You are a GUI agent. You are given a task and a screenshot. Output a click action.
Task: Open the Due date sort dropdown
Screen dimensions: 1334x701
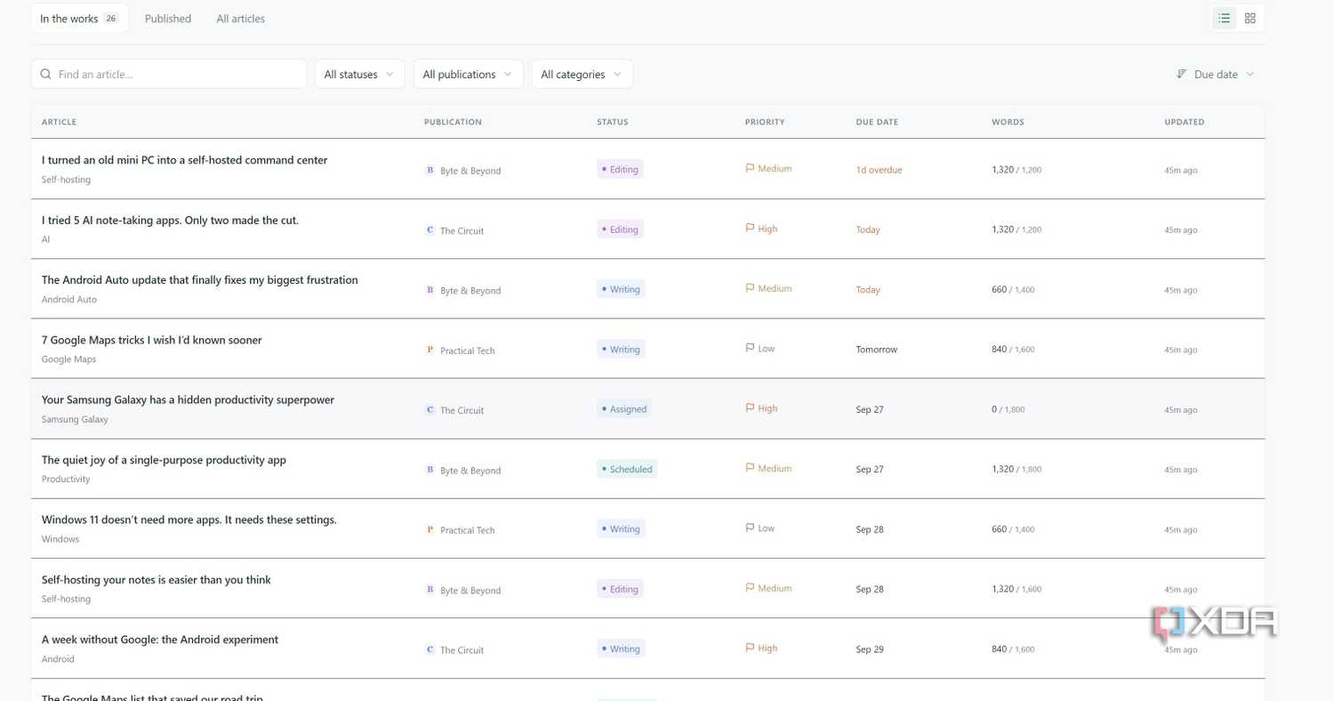click(x=1215, y=75)
